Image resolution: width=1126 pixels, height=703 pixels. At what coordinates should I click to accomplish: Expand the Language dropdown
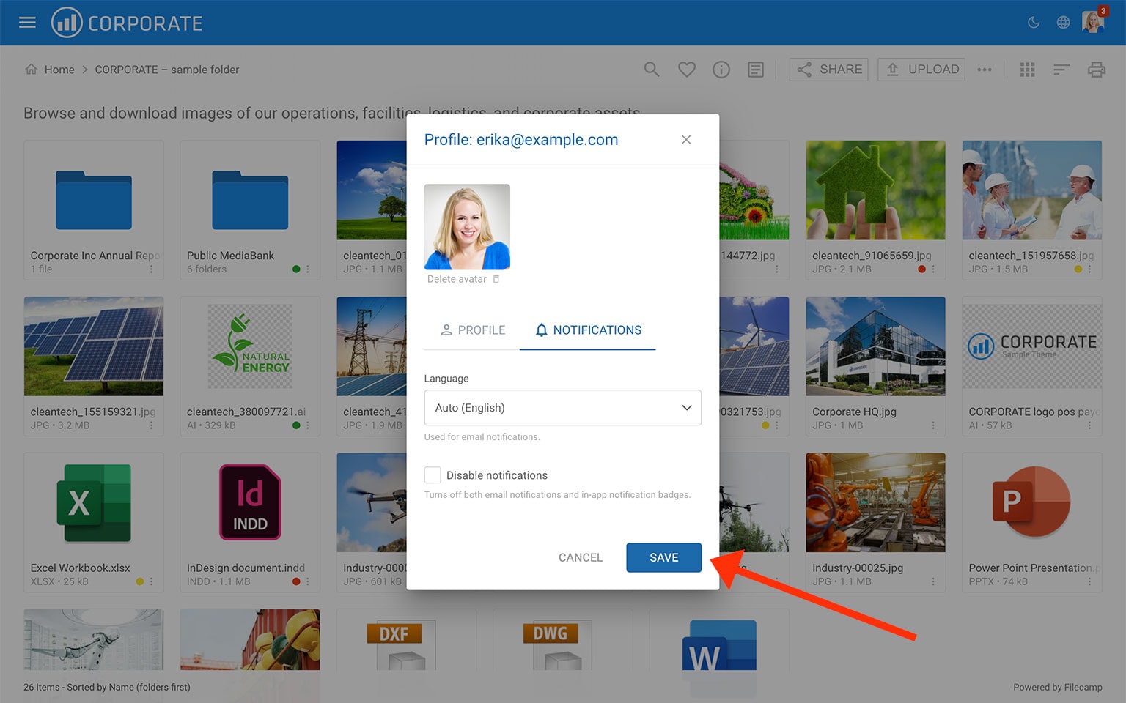pyautogui.click(x=562, y=408)
